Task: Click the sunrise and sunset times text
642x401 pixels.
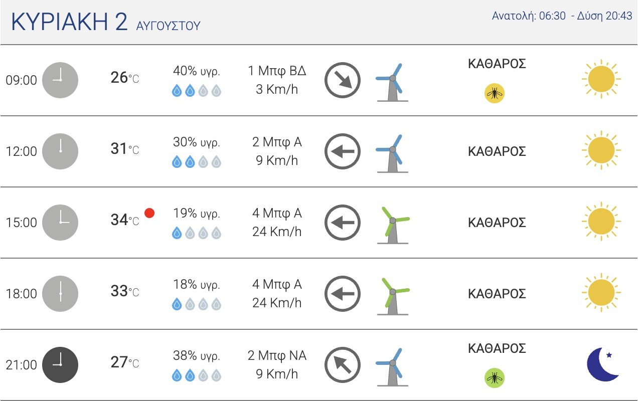Action: pos(562,16)
